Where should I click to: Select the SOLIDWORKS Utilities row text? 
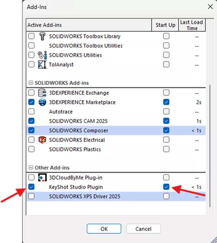click(75, 55)
